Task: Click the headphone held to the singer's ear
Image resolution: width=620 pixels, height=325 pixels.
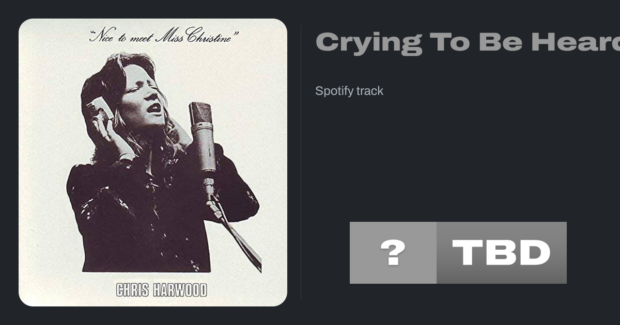Action: [x=100, y=109]
